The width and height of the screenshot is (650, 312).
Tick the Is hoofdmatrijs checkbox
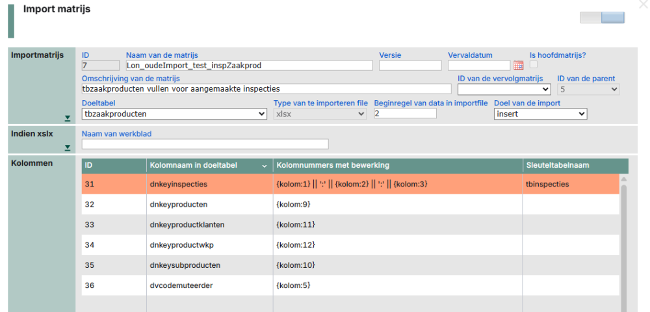point(534,64)
